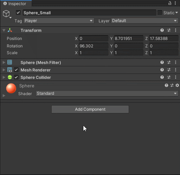Collapse the Transform component foldout
The height and width of the screenshot is (175, 180).
click(x=4, y=30)
